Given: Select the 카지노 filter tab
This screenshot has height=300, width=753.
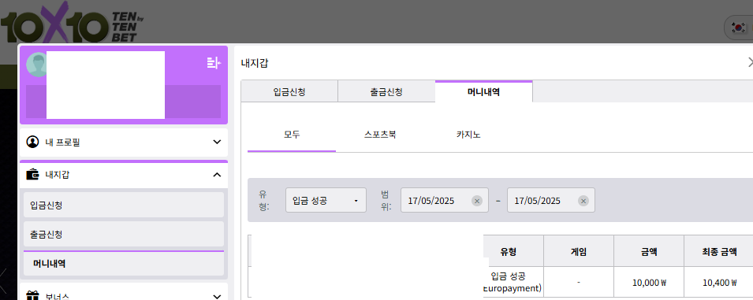Looking at the screenshot, I should pyautogui.click(x=468, y=135).
